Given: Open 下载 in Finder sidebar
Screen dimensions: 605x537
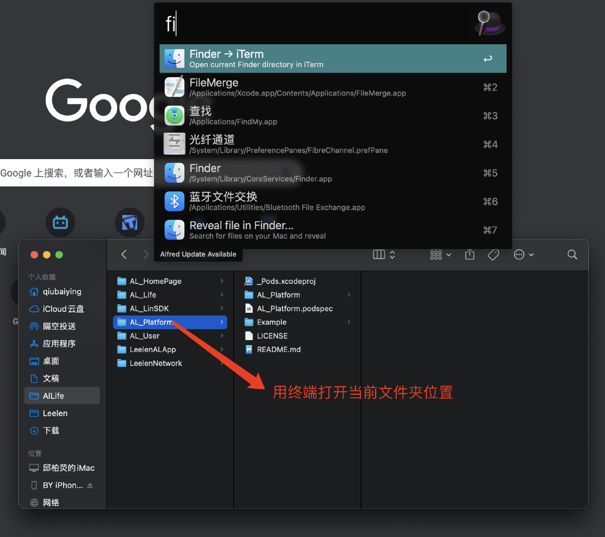Looking at the screenshot, I should tap(62, 431).
